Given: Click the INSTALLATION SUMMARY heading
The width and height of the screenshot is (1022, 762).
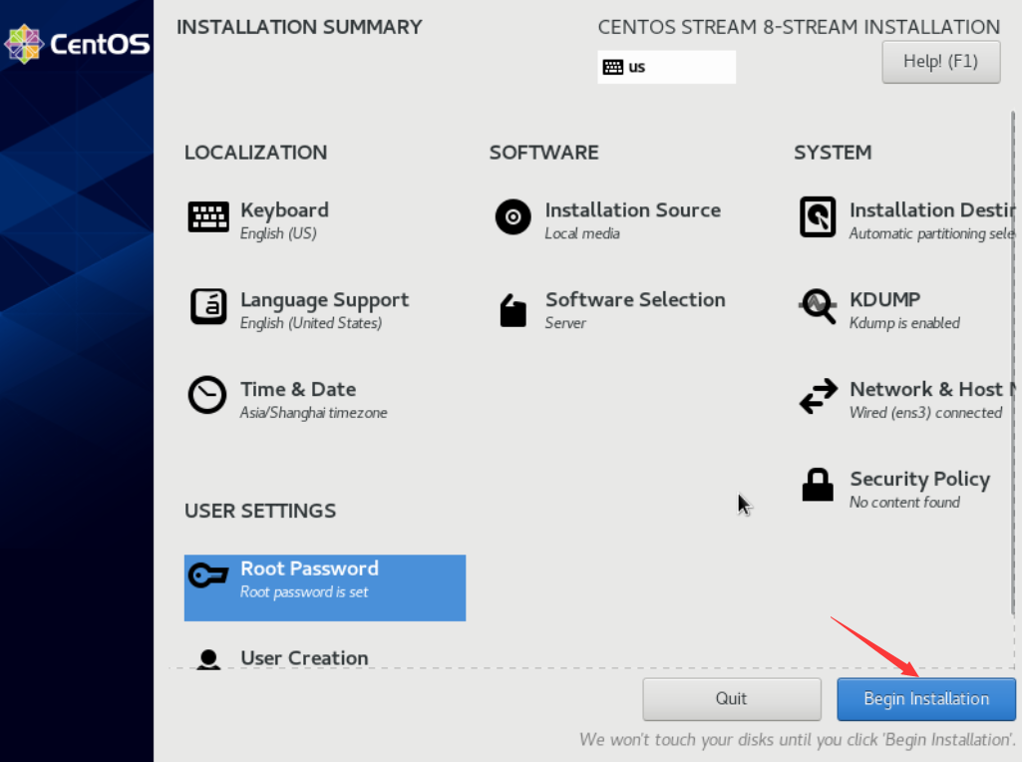Looking at the screenshot, I should coord(299,27).
